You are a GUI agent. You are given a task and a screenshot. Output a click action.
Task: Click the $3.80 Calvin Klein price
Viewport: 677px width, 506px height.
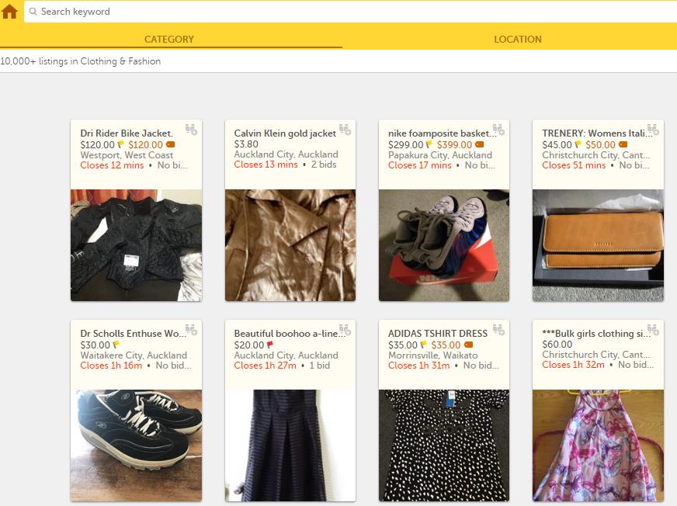click(x=246, y=144)
